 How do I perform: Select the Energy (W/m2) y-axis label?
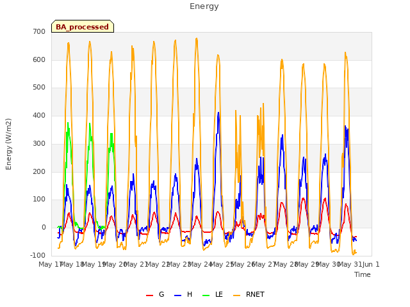coord(8,144)
